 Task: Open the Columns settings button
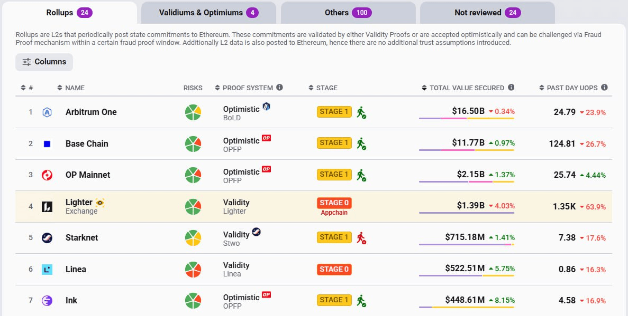[44, 62]
